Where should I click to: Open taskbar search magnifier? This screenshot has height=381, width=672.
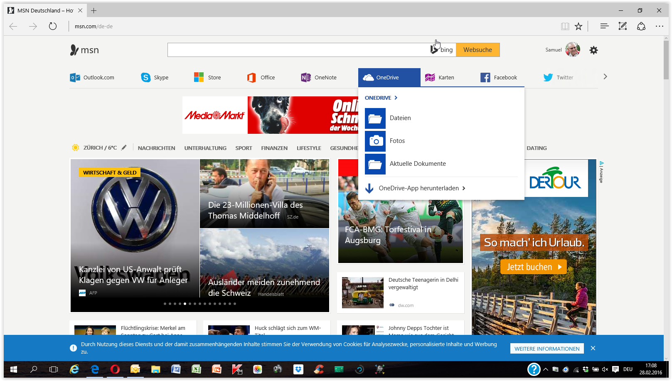tap(34, 369)
